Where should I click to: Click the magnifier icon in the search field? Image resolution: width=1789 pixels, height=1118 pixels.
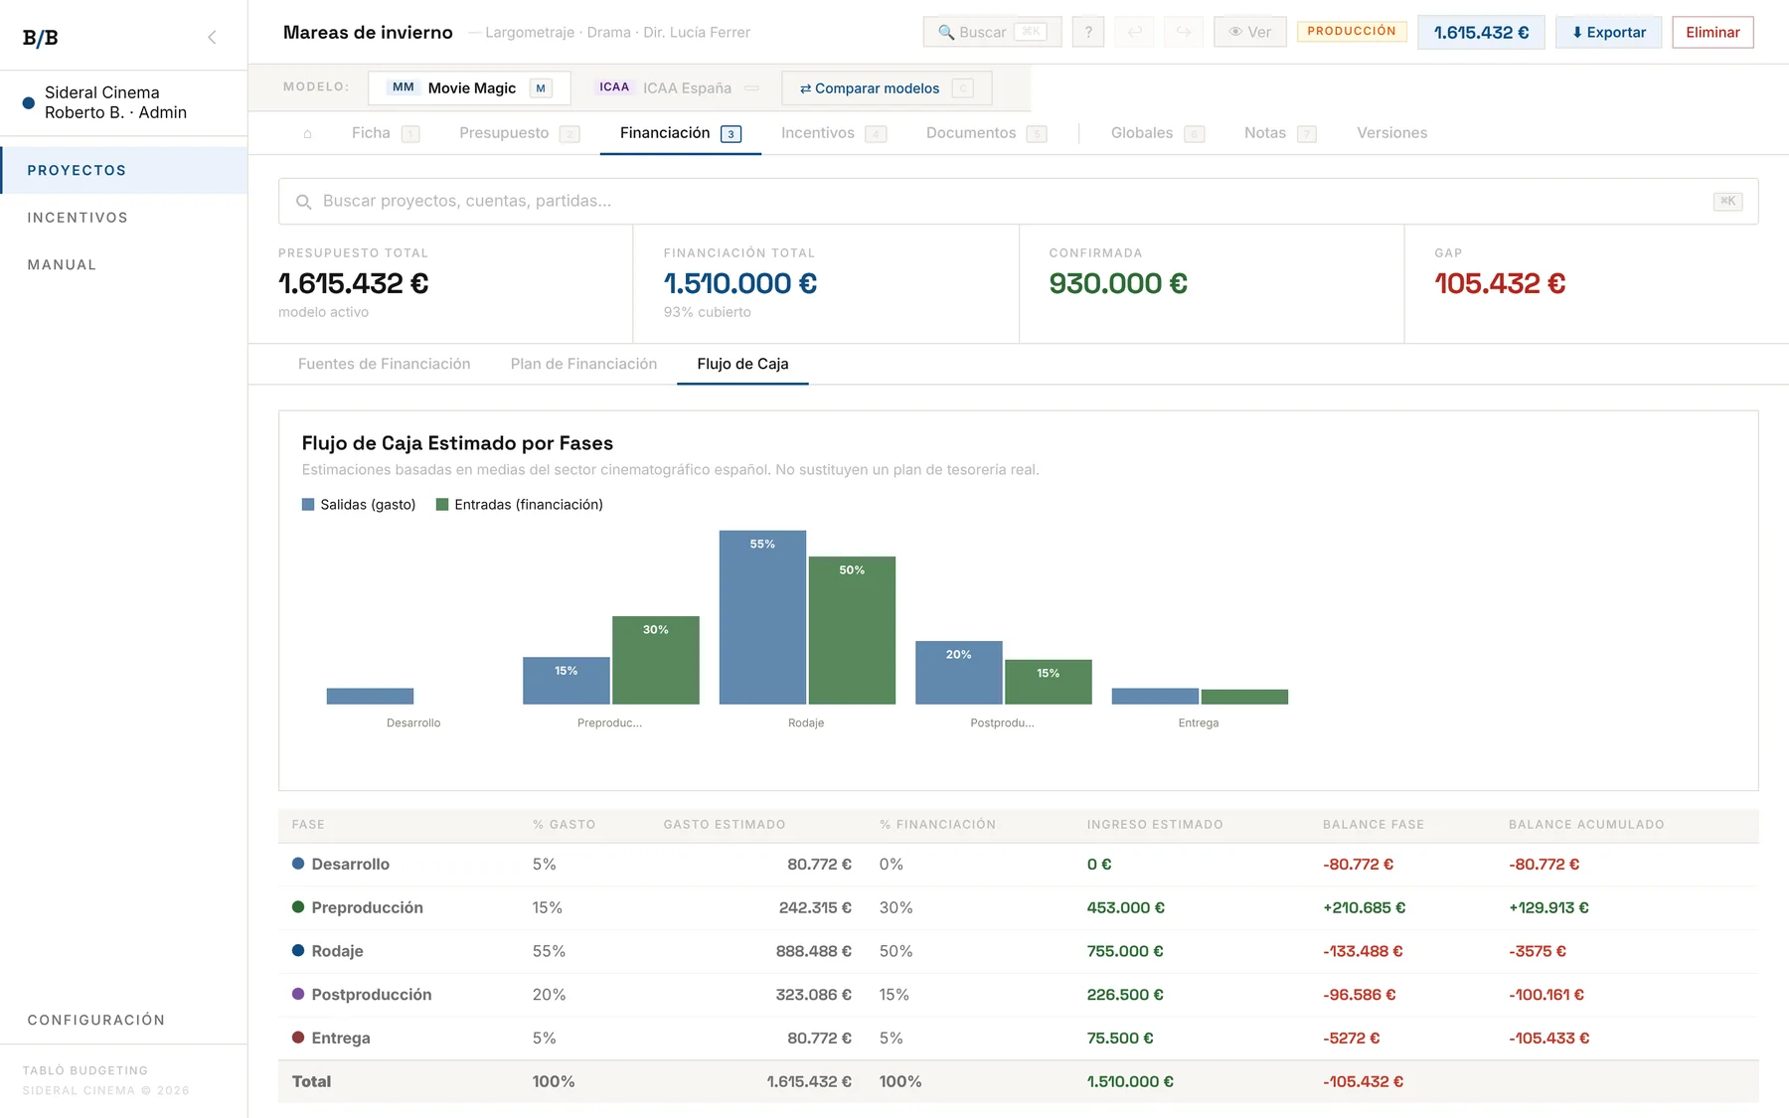click(x=304, y=202)
